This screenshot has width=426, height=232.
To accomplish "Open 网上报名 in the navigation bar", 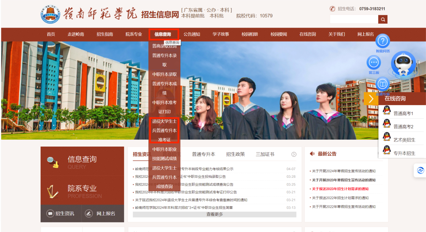I will [x=366, y=34].
